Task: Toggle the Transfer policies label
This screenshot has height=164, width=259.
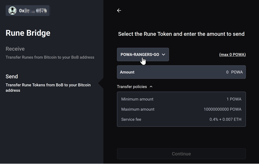Action: (x=132, y=87)
